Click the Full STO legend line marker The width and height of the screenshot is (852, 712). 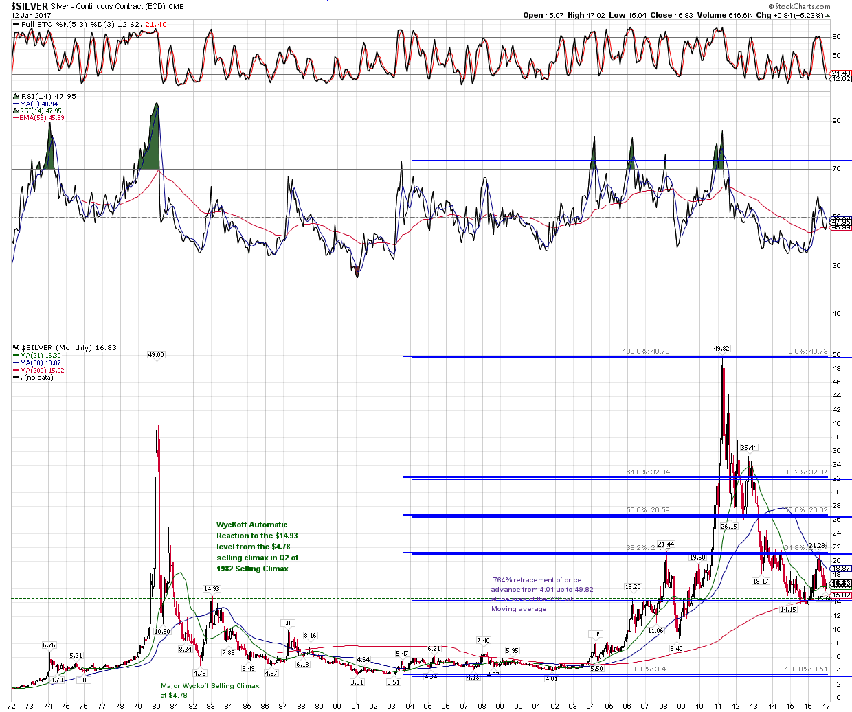pos(16,25)
